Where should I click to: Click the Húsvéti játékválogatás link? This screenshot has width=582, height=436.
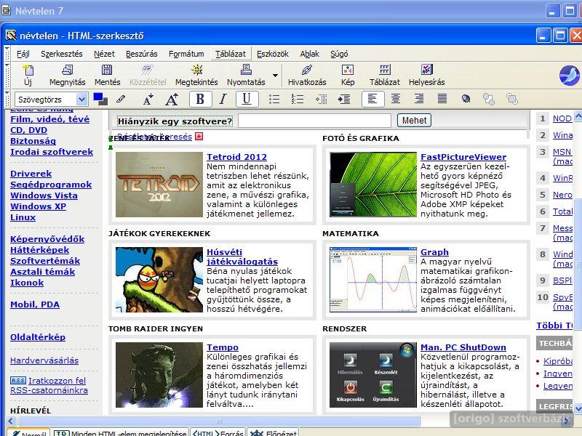click(242, 257)
